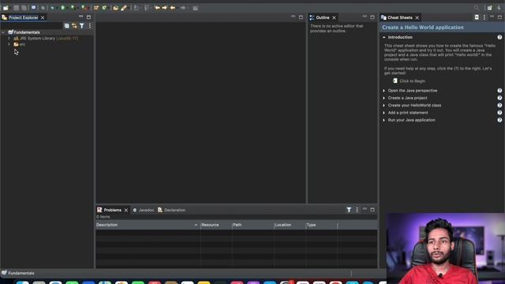Image resolution: width=505 pixels, height=284 pixels.
Task: Collapse all in Project Explorer
Action: click(x=66, y=26)
